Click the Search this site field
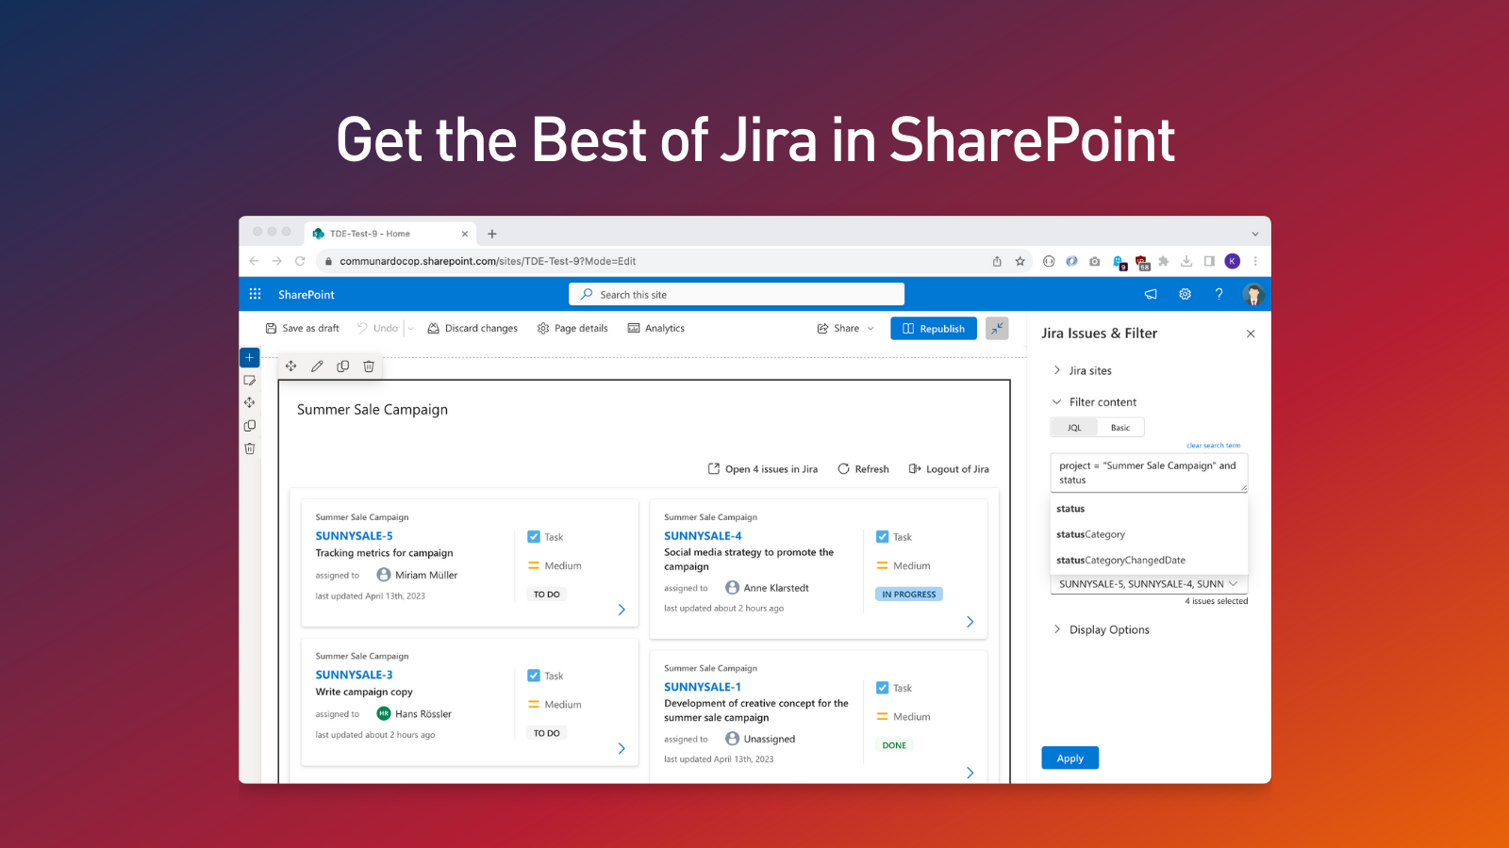Screen dimensions: 1509x848 (x=737, y=294)
